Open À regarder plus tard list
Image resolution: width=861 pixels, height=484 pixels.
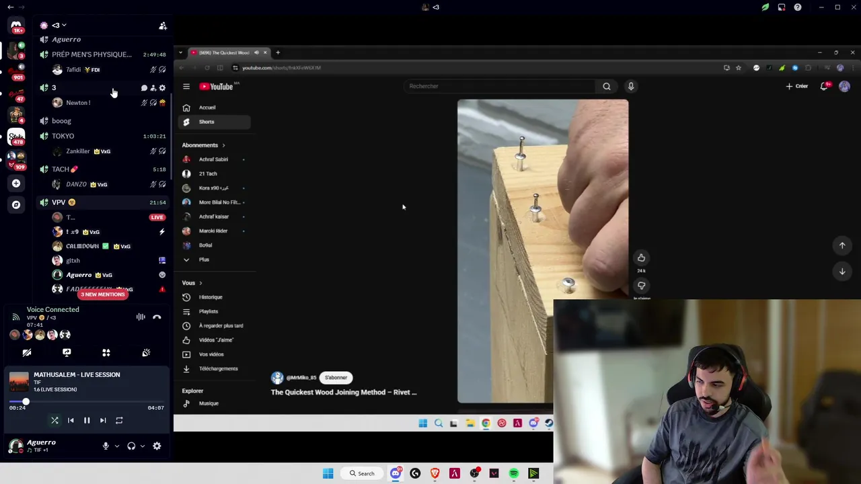click(x=215, y=325)
